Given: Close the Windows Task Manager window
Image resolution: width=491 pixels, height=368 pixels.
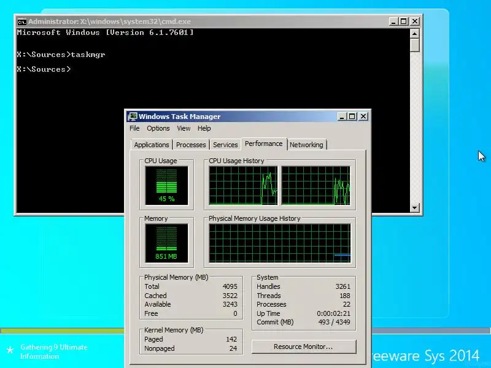Looking at the screenshot, I should tap(363, 117).
